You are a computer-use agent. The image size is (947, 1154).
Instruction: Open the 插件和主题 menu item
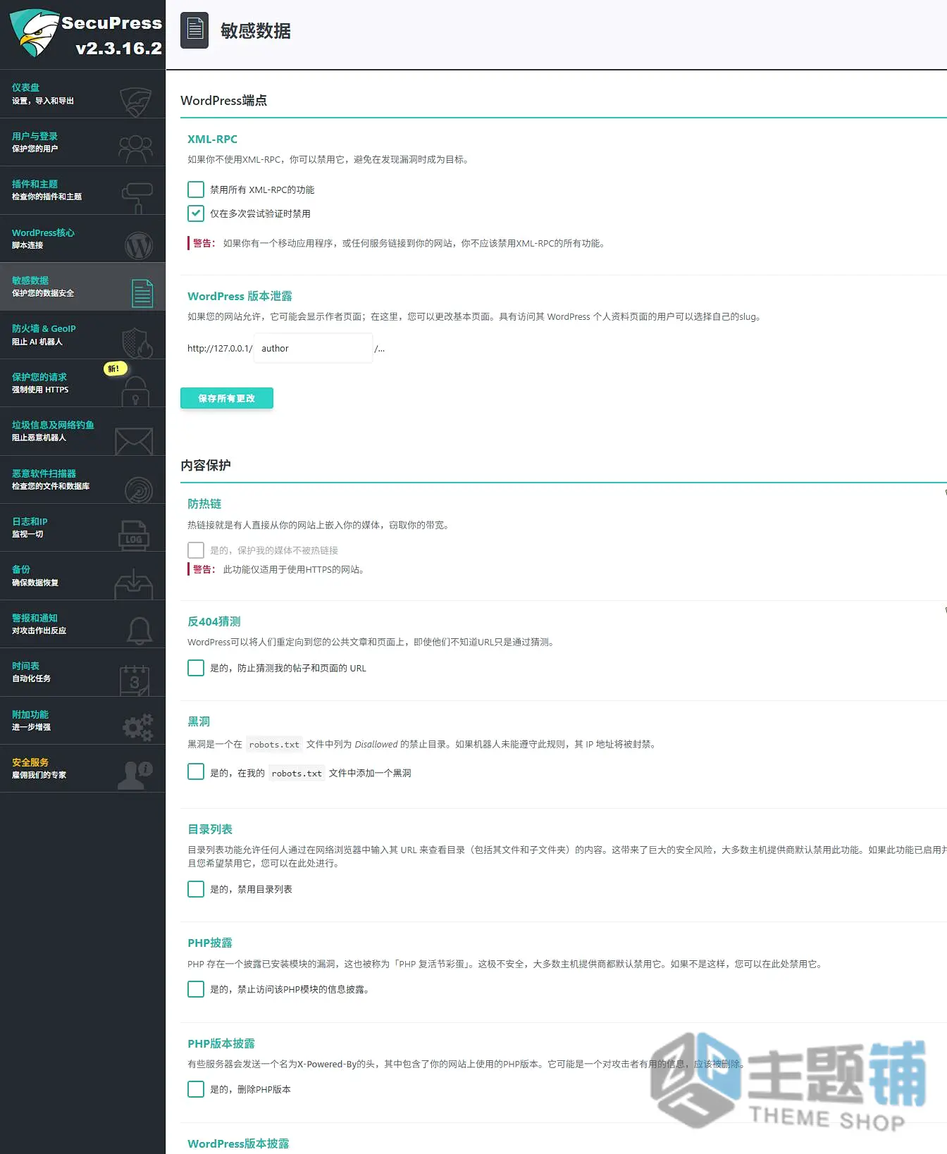tap(82, 191)
